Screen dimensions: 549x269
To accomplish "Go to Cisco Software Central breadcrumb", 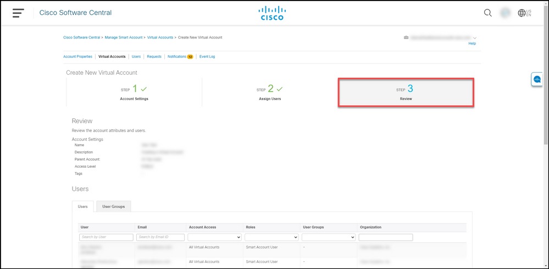I will 81,37.
